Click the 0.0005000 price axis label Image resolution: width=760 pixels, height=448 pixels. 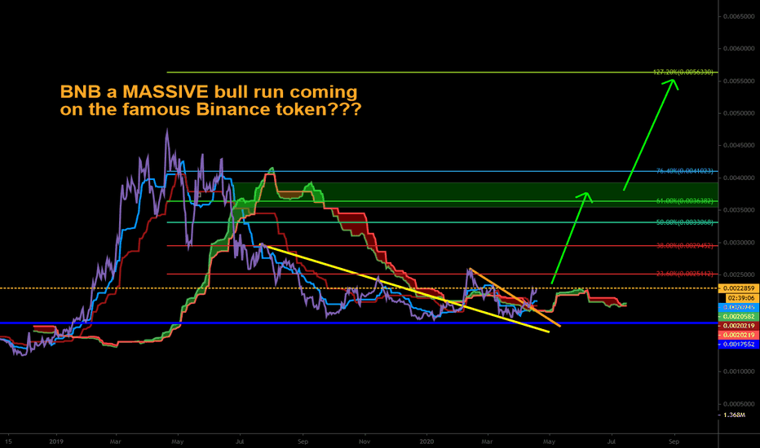[x=739, y=403]
